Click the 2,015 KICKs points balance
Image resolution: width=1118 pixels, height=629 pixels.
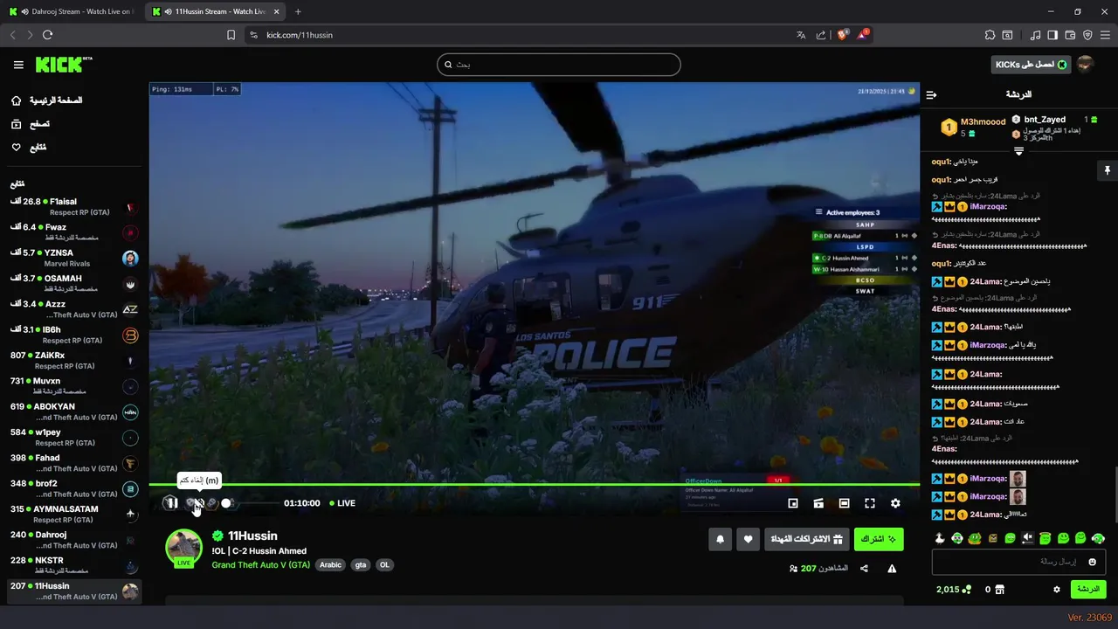[953, 590]
